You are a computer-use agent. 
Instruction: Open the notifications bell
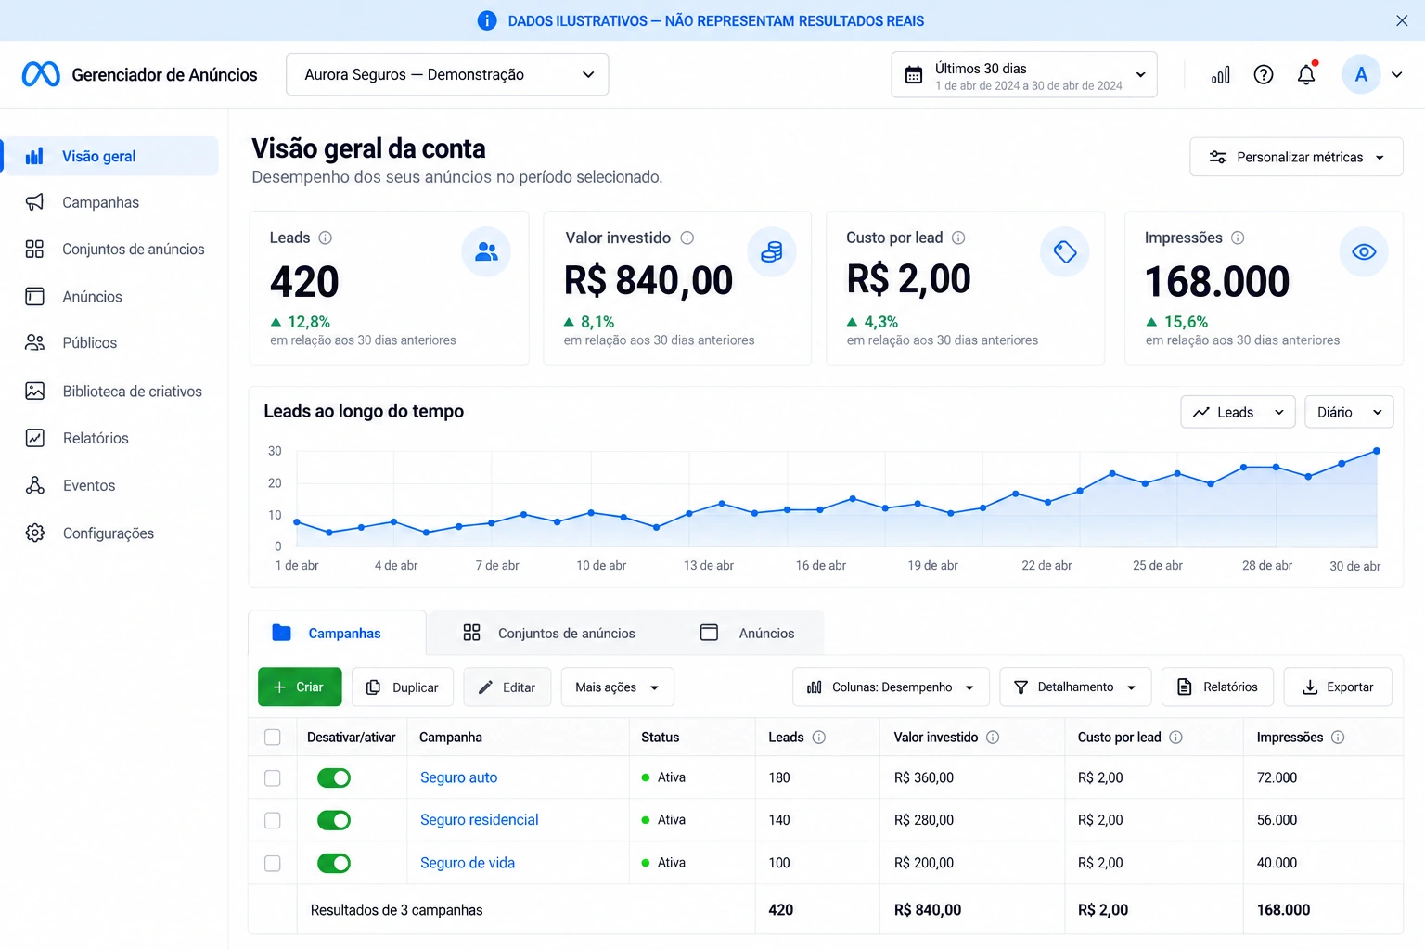1306,74
